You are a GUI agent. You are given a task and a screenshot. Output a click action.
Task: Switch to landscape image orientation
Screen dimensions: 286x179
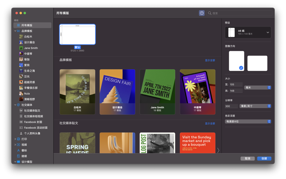click(257, 63)
